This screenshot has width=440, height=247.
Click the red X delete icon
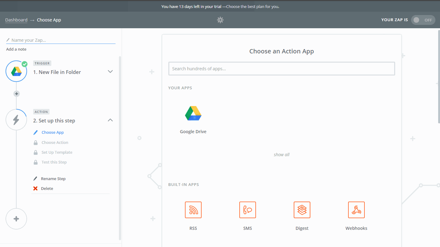point(36,188)
